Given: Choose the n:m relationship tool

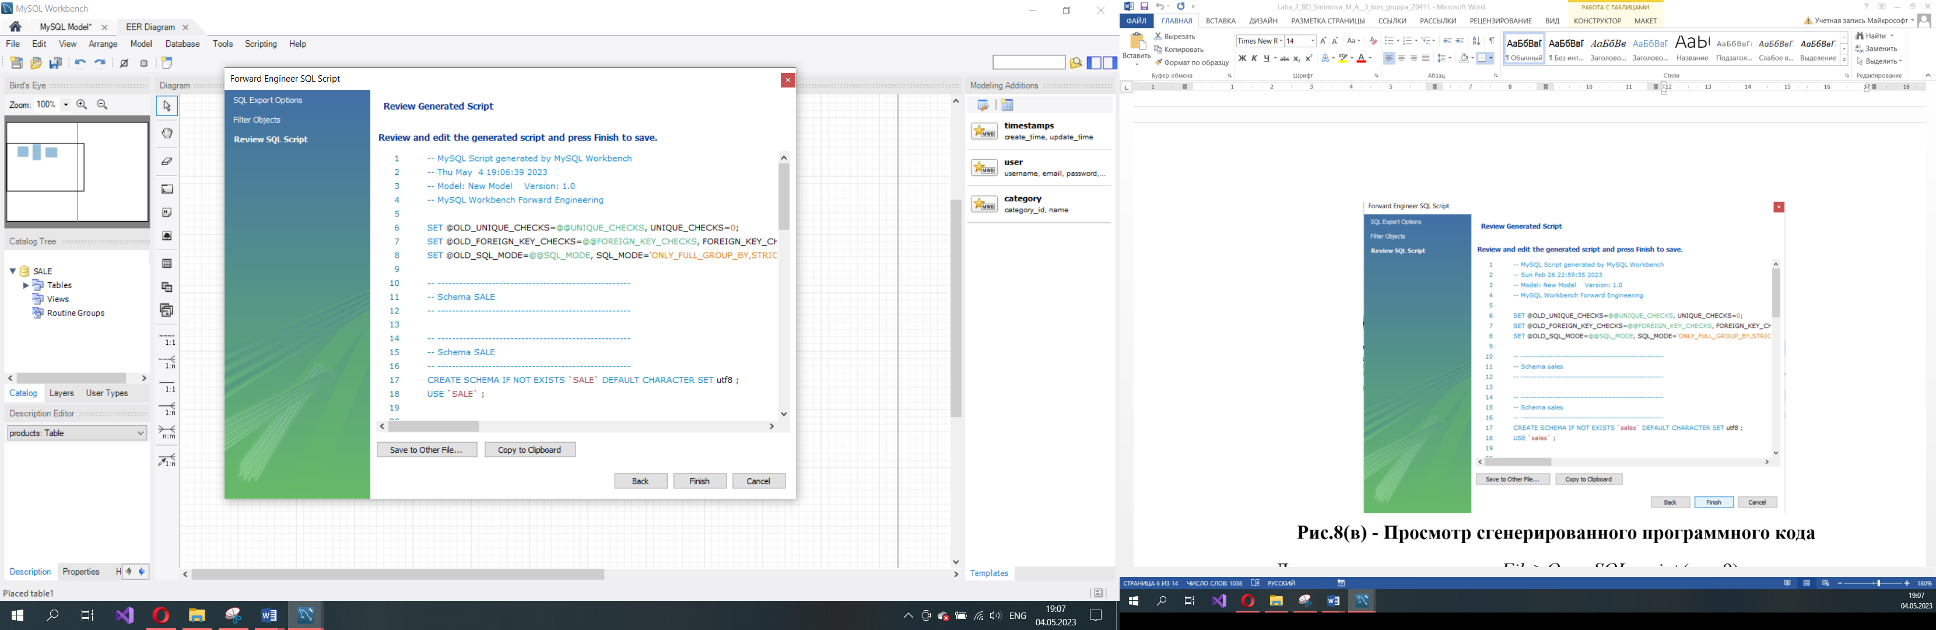Looking at the screenshot, I should (167, 433).
